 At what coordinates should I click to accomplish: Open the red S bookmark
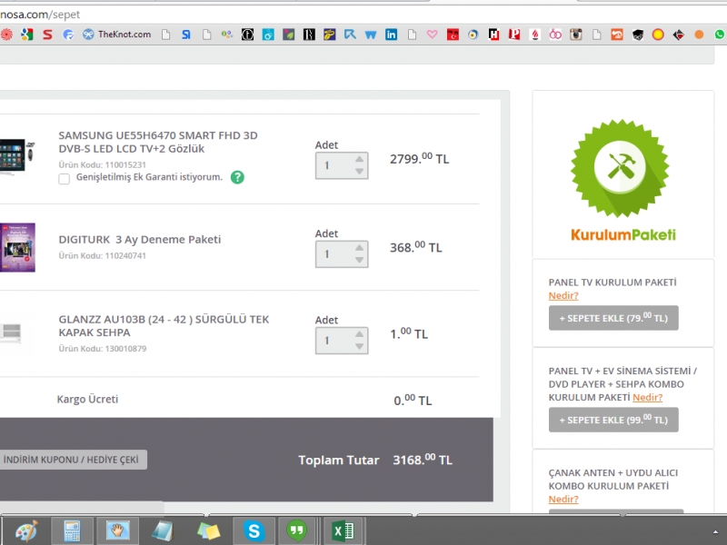(47, 35)
